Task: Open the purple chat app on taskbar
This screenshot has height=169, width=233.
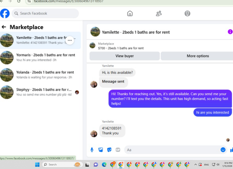Action: [96, 164]
